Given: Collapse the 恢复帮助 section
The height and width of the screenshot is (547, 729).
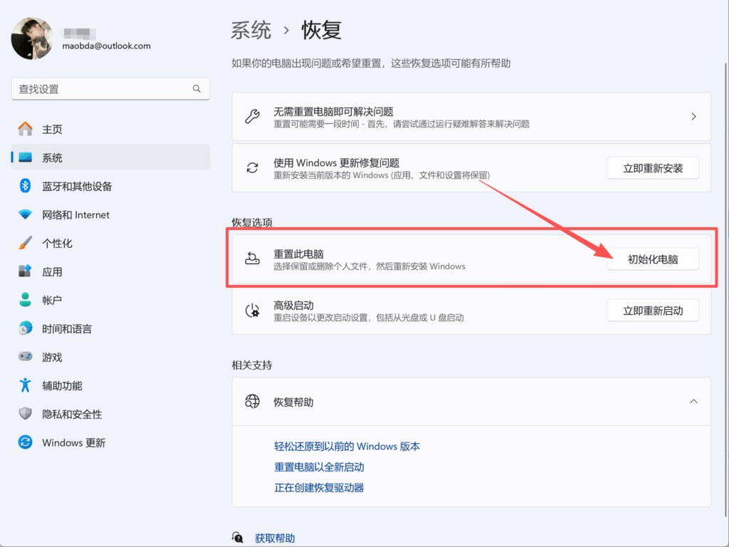Looking at the screenshot, I should coord(693,401).
